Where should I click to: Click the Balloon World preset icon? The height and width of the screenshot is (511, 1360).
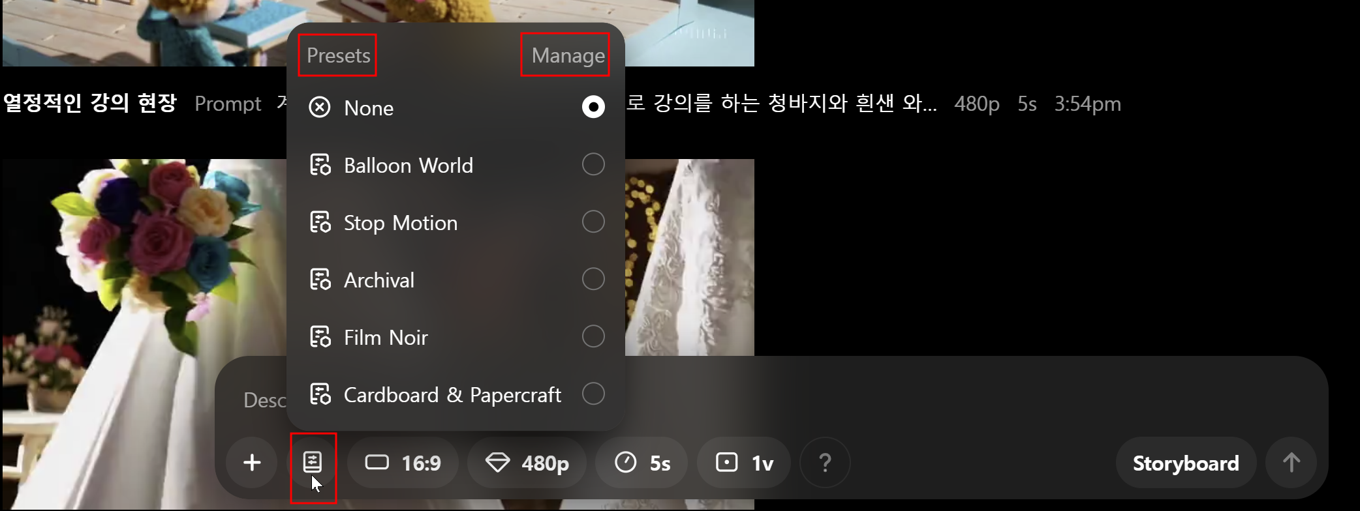[320, 165]
